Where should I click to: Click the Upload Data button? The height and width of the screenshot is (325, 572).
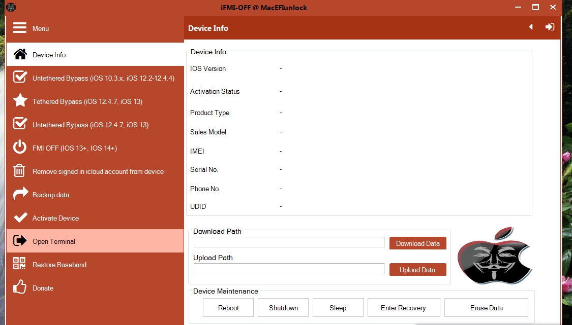point(418,270)
